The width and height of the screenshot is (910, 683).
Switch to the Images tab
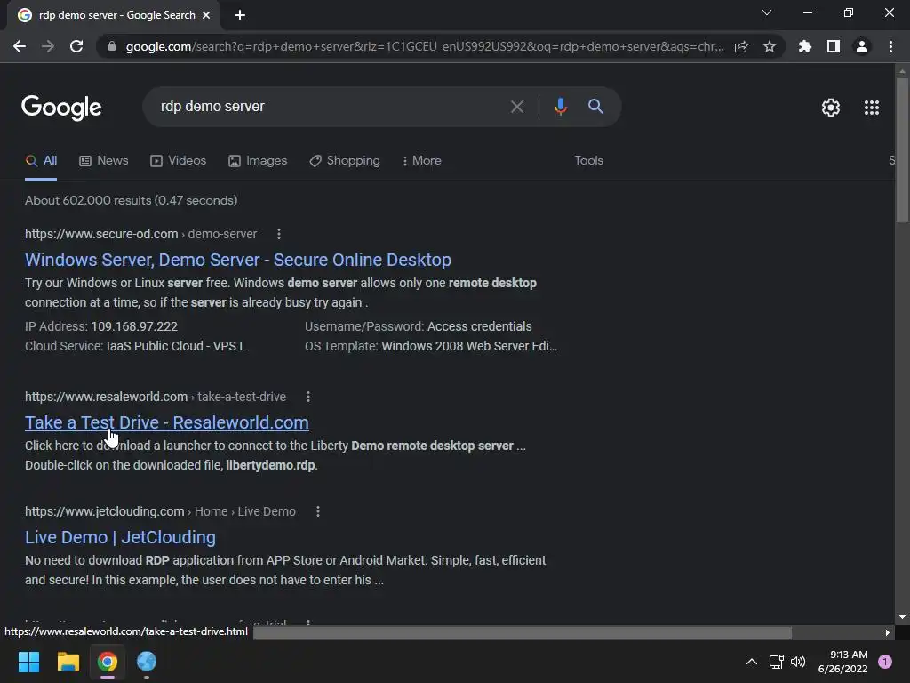tap(258, 161)
